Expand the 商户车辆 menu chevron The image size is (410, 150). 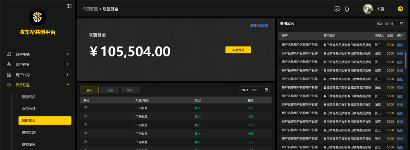point(68,54)
